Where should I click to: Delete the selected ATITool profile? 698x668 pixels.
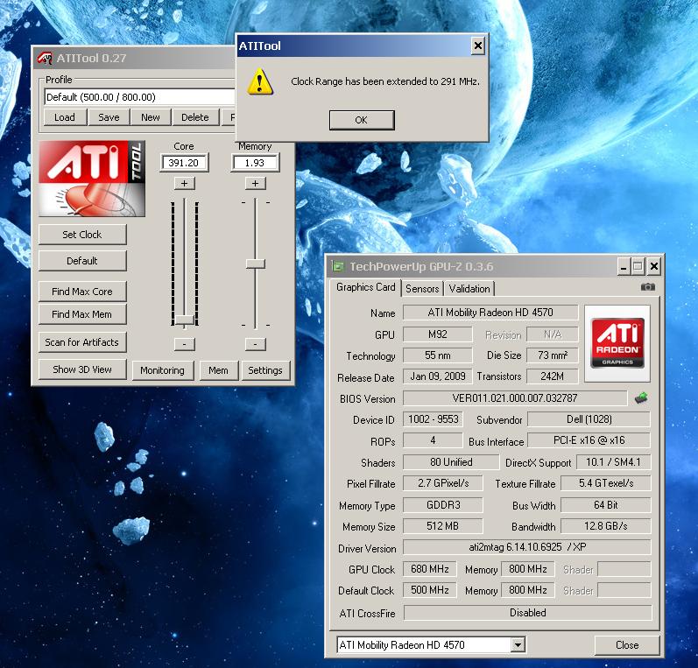[195, 117]
